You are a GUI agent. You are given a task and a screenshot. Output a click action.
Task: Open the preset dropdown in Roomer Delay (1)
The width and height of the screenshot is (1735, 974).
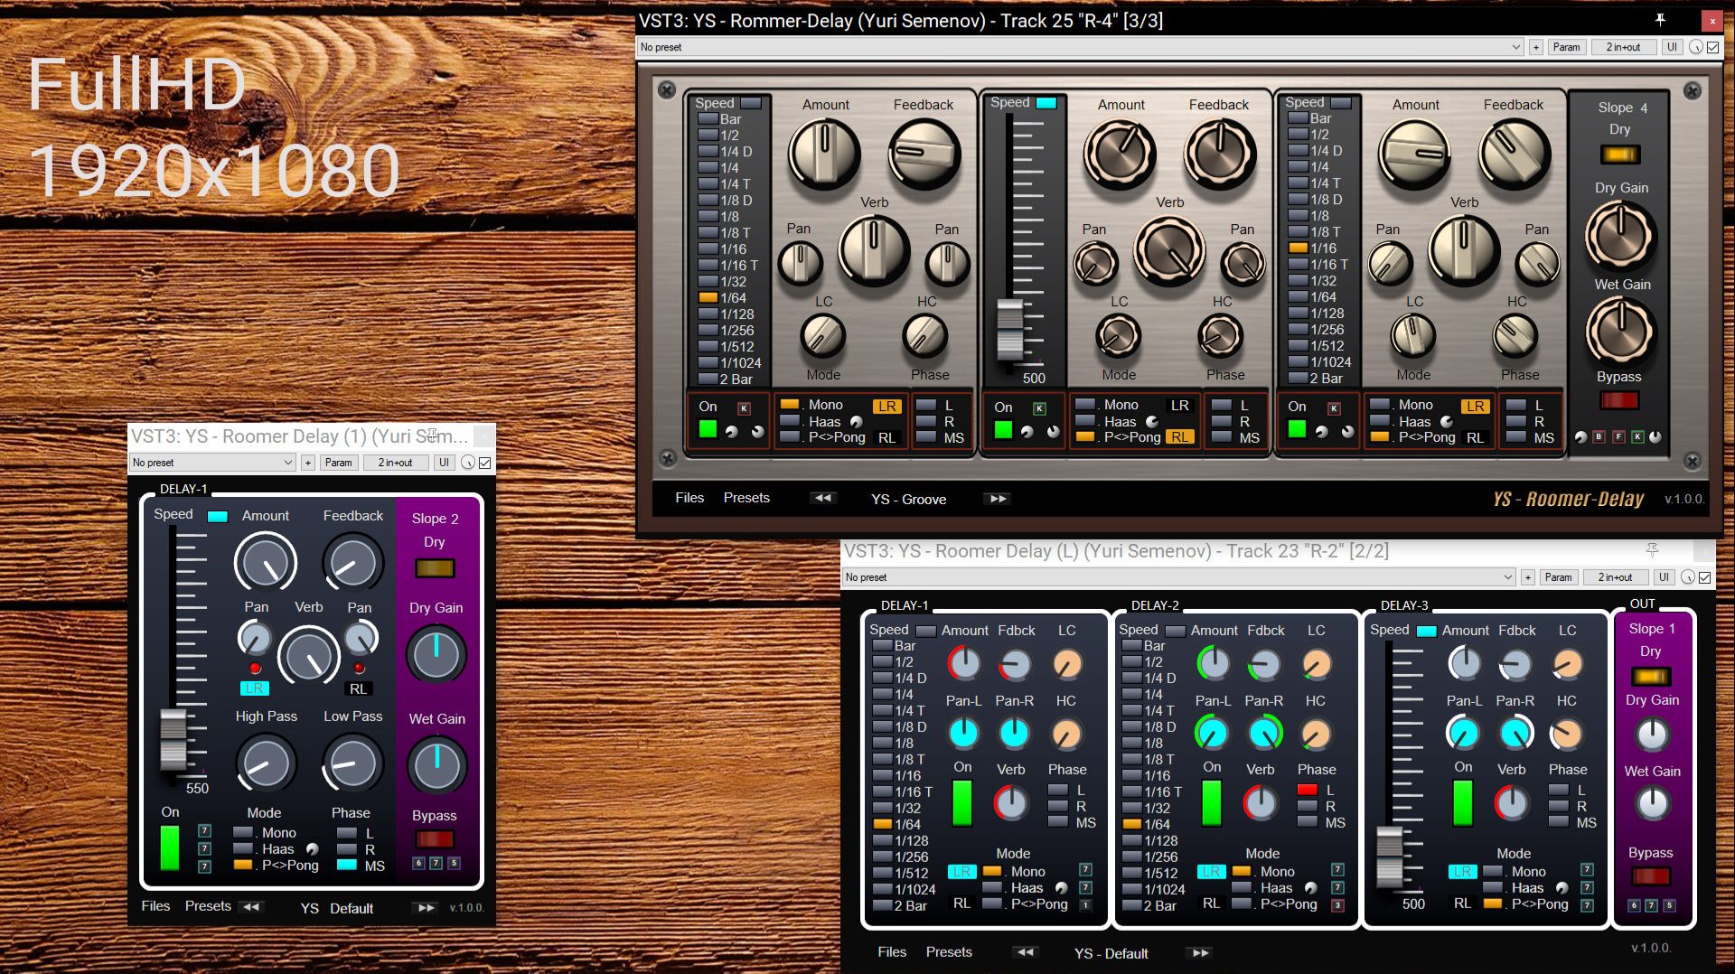(211, 462)
